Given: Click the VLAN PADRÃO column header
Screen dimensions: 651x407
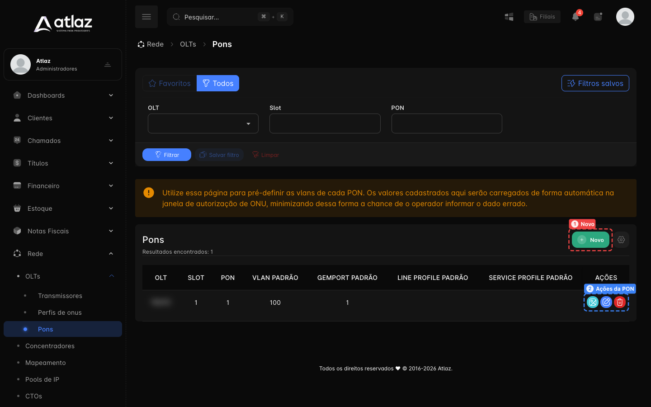Looking at the screenshot, I should coord(275,278).
